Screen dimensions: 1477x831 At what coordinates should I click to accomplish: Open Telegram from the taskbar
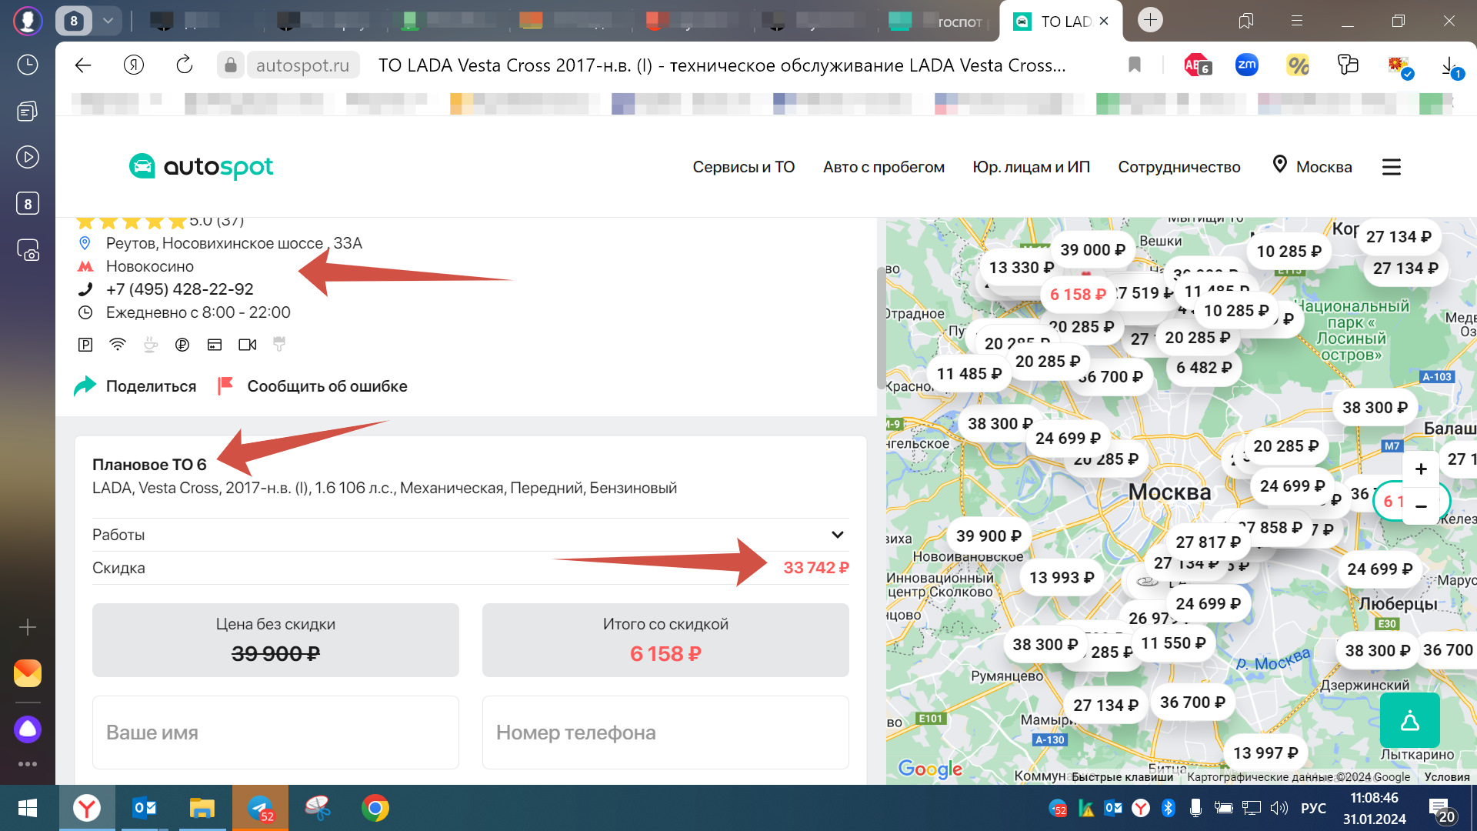[x=260, y=808]
